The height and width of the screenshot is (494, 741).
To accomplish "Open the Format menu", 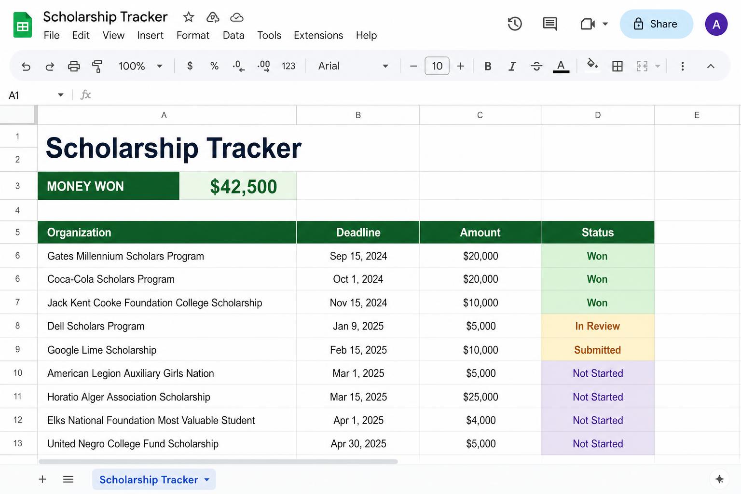I will [x=193, y=35].
